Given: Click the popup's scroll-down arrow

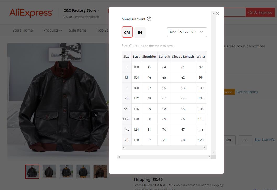Looking at the screenshot, I should 214,152.
